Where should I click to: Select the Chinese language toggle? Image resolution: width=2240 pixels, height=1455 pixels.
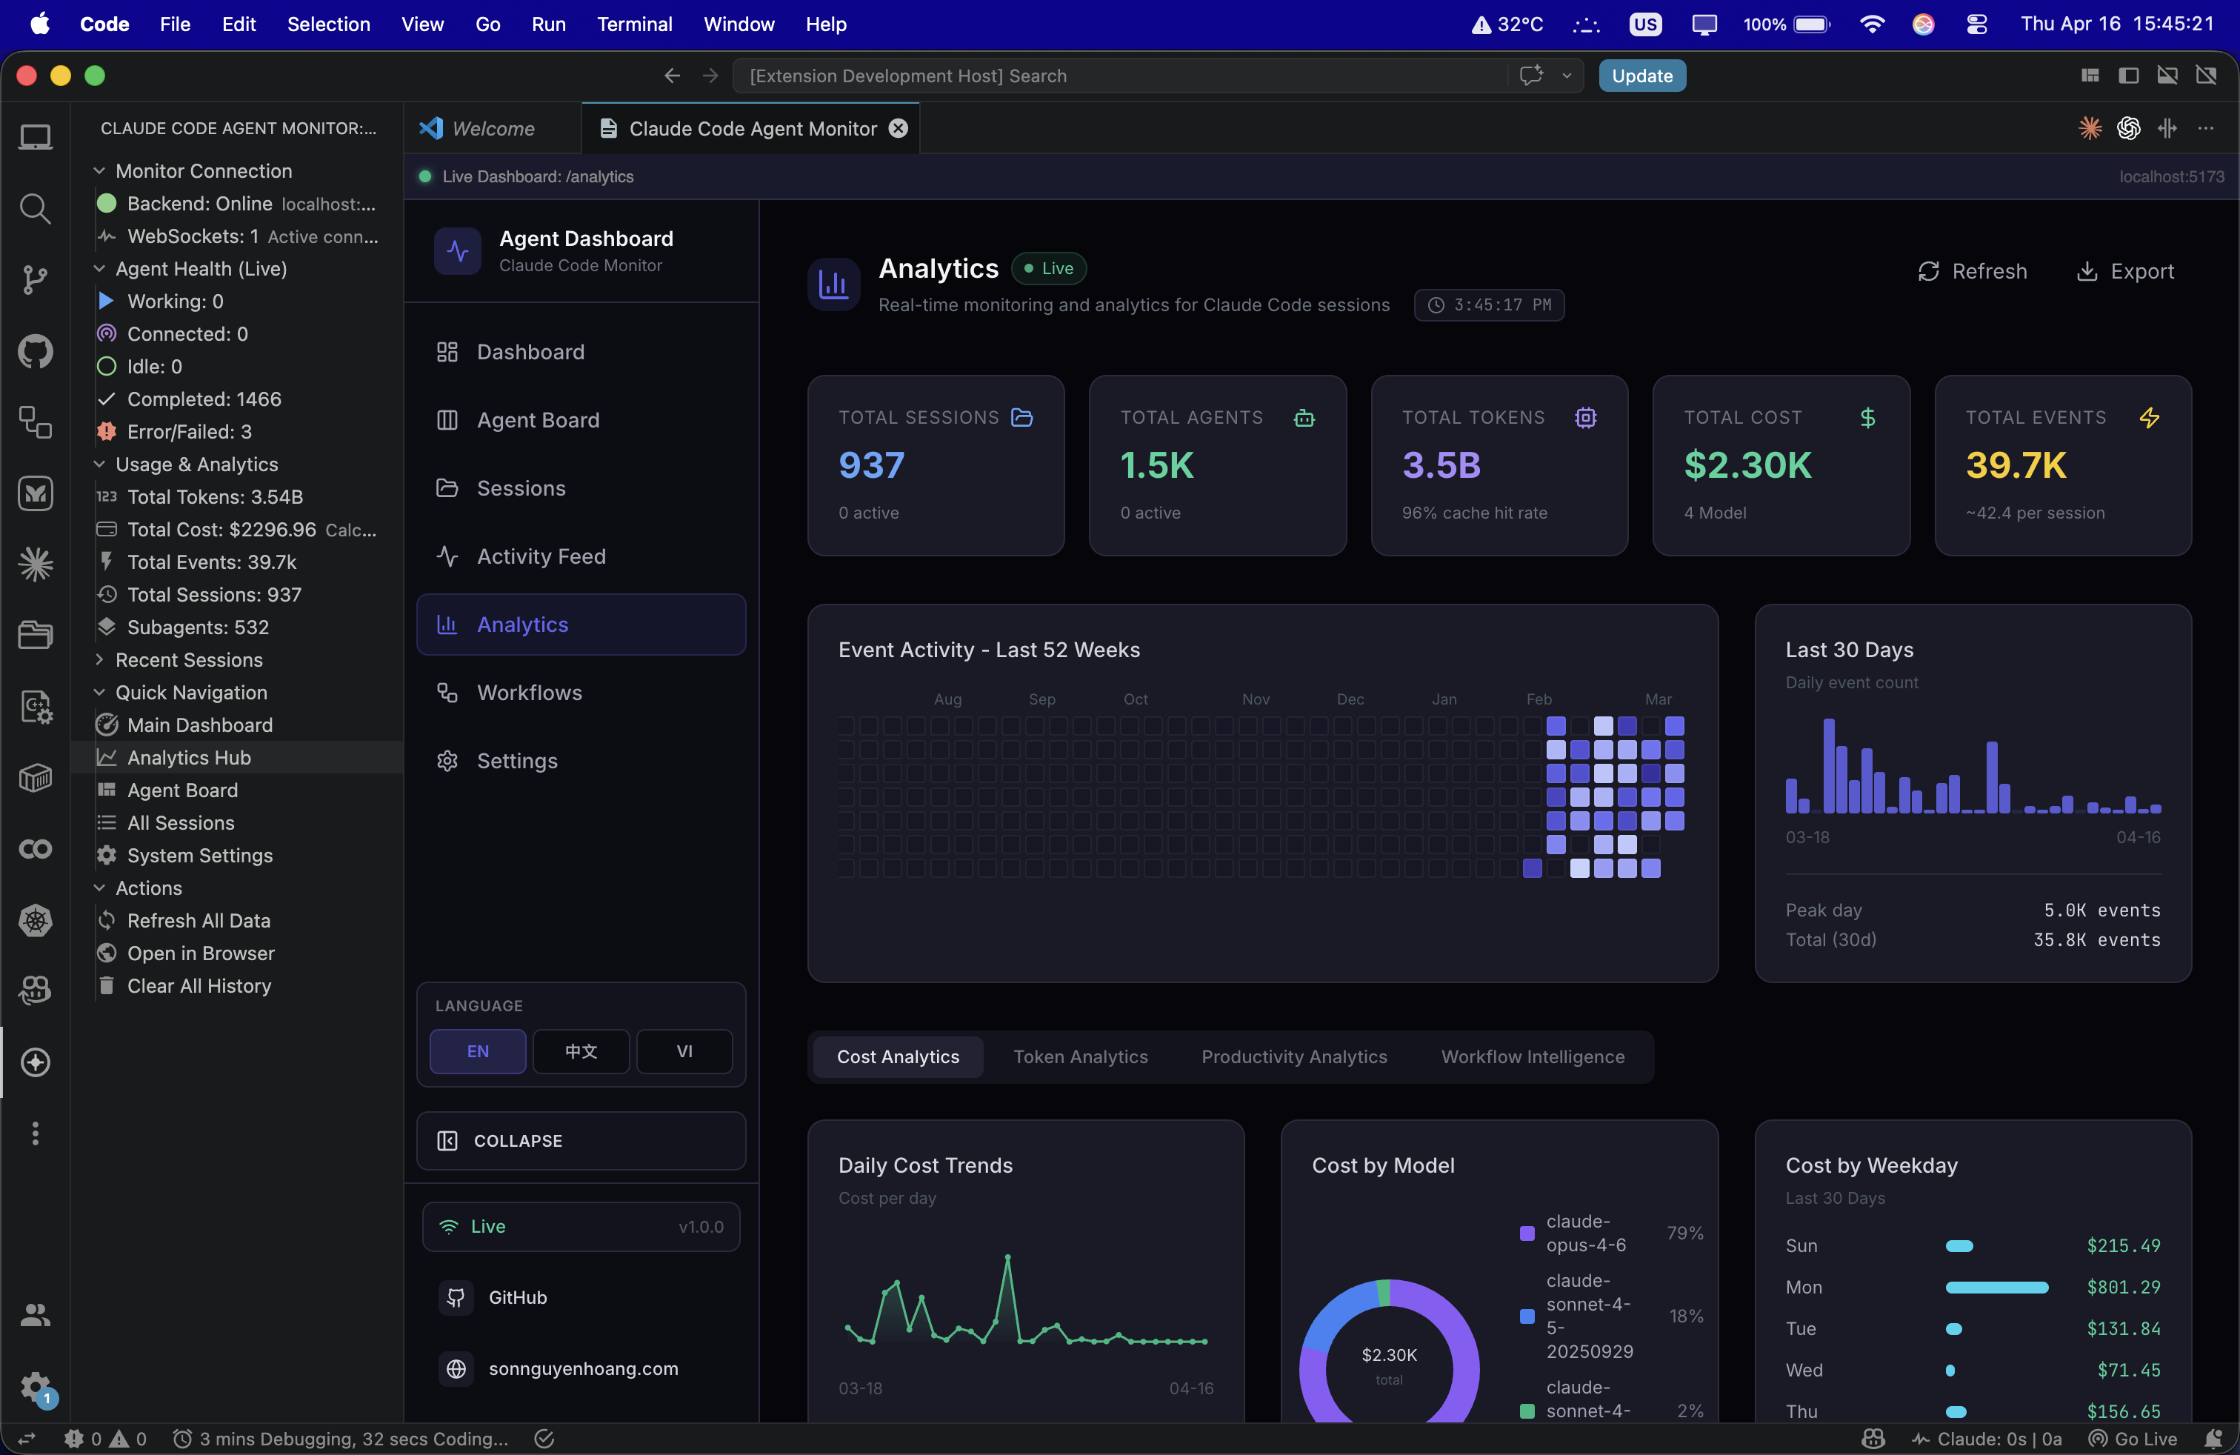(581, 1051)
